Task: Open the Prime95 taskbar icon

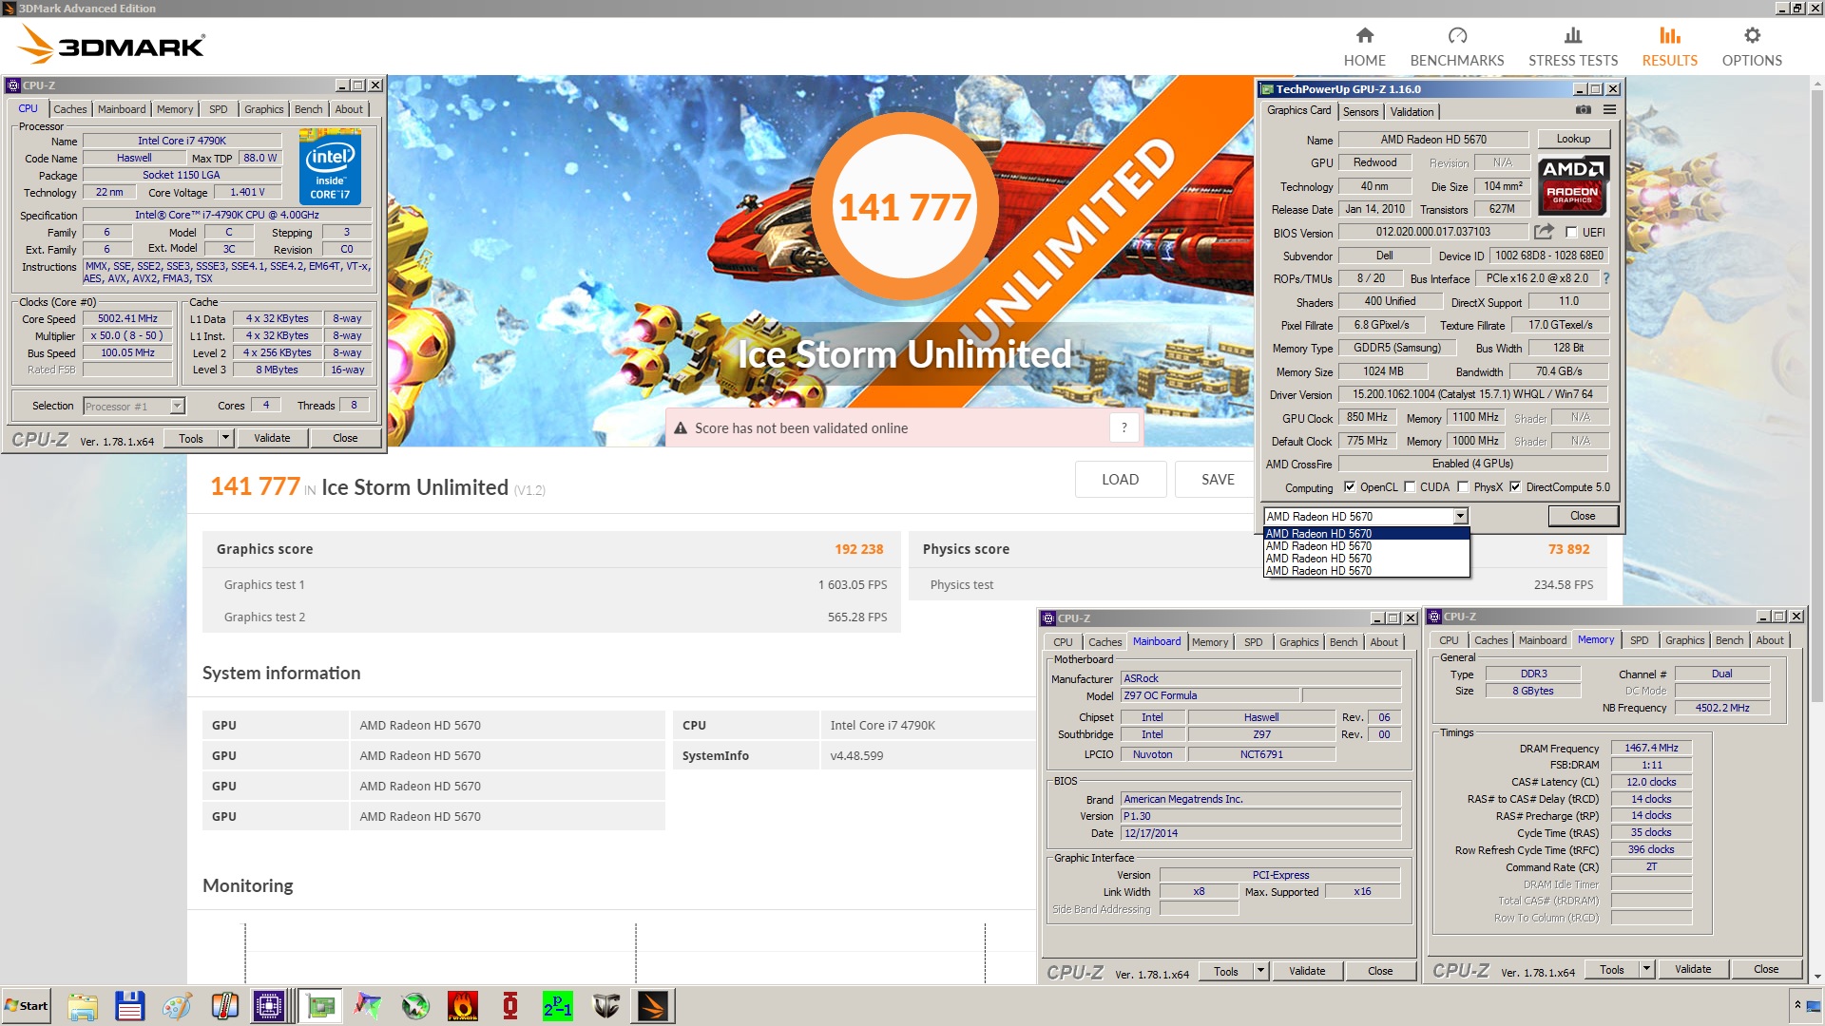Action: point(558,1006)
